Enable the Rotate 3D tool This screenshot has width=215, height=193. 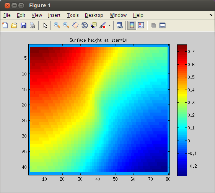coord(85,25)
